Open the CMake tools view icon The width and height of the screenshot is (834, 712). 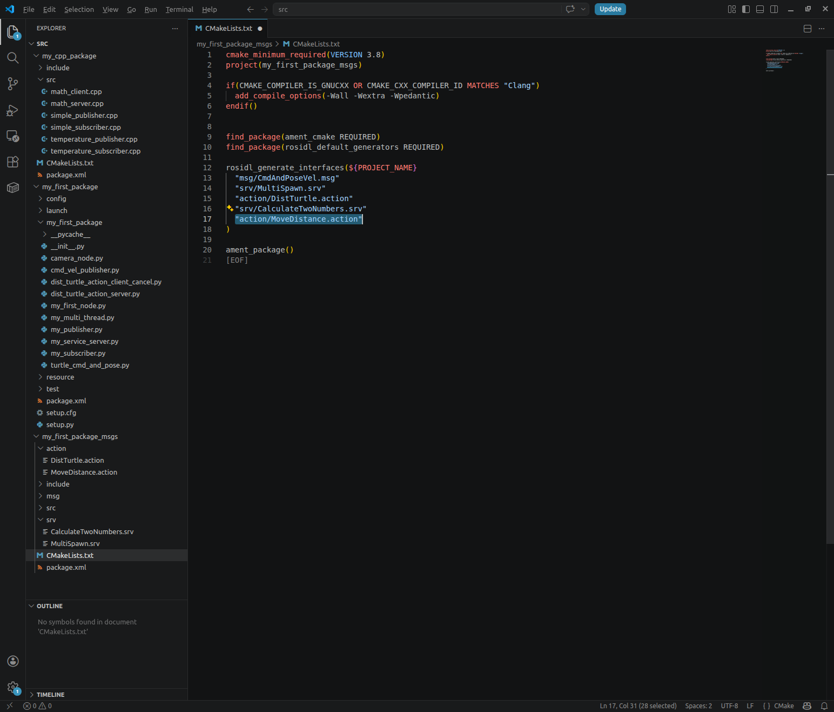pyautogui.click(x=13, y=188)
